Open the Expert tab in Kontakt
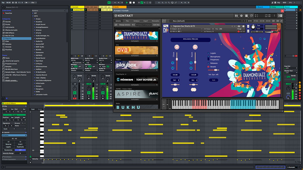The width and height of the screenshot is (303, 170). (146, 21)
